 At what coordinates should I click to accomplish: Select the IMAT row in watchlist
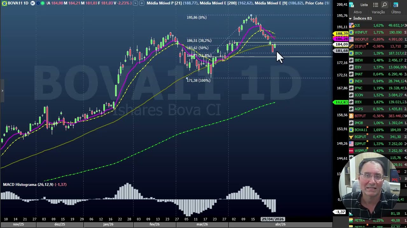[x=378, y=74]
